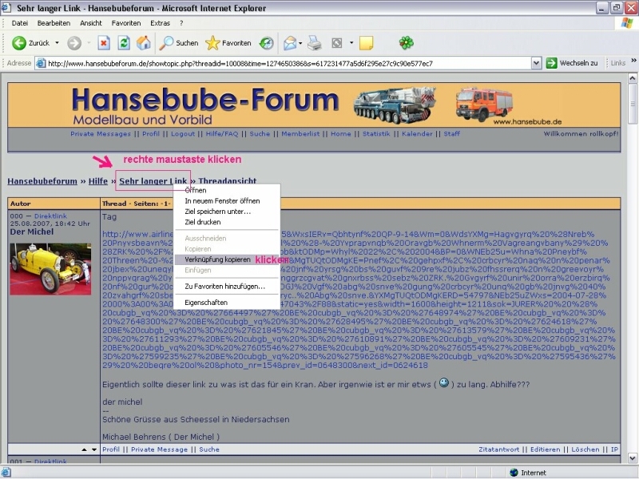The width and height of the screenshot is (639, 479).
Task: Open the Memberlist link
Action: coord(300,133)
